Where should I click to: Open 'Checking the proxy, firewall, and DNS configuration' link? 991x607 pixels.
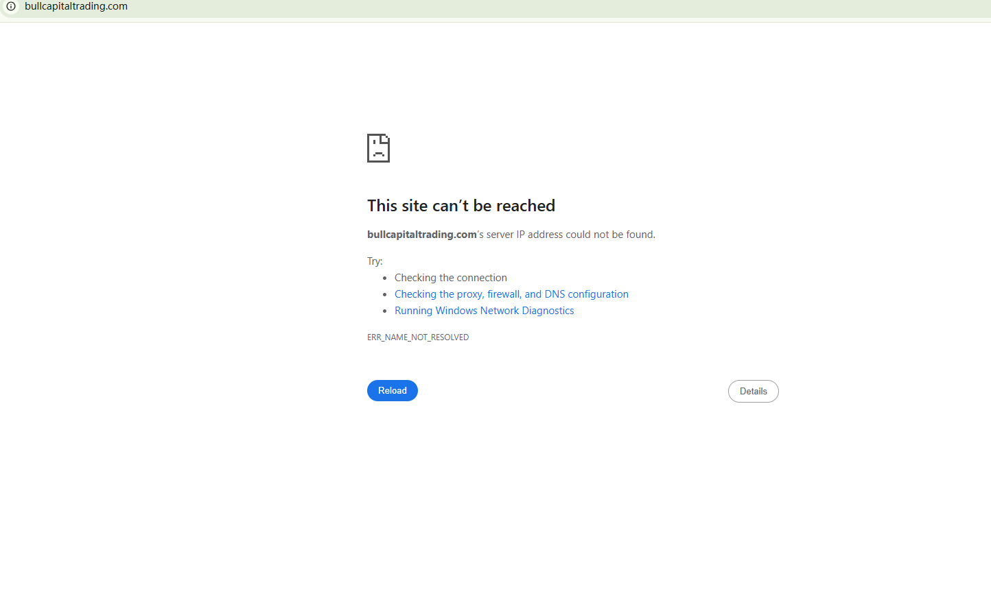(511, 294)
